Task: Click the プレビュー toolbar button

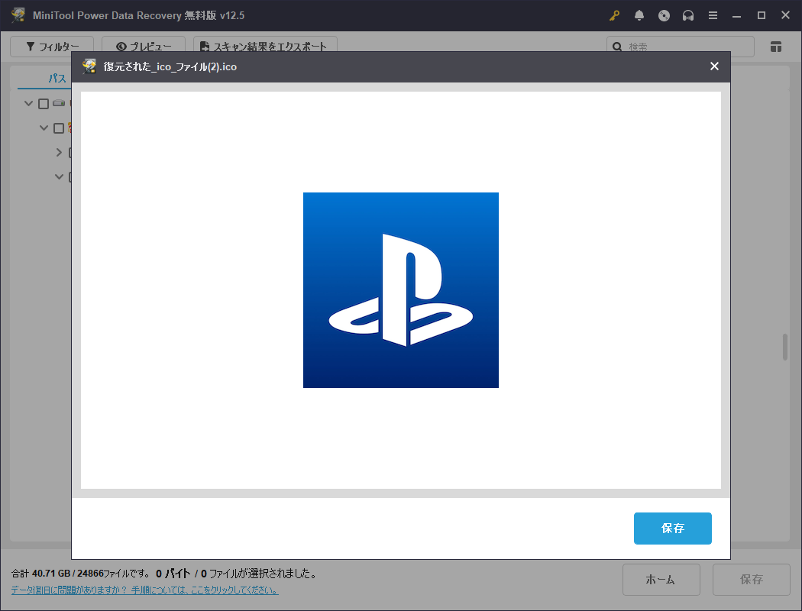Action: point(144,47)
